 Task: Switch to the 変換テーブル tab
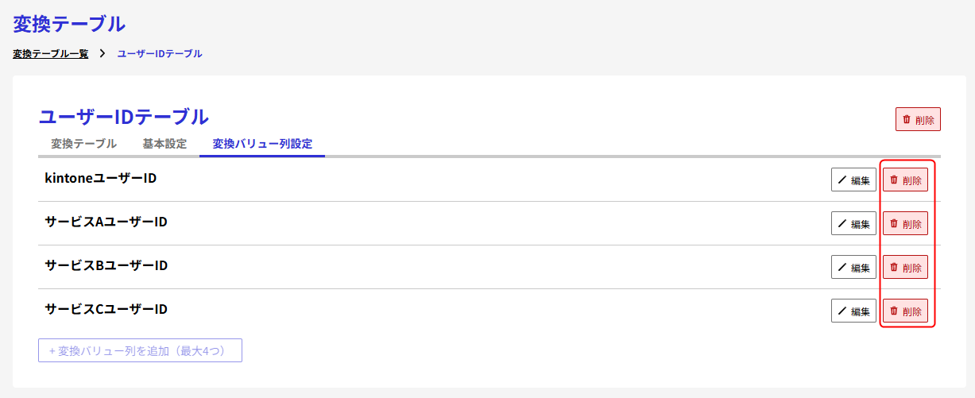(x=83, y=144)
